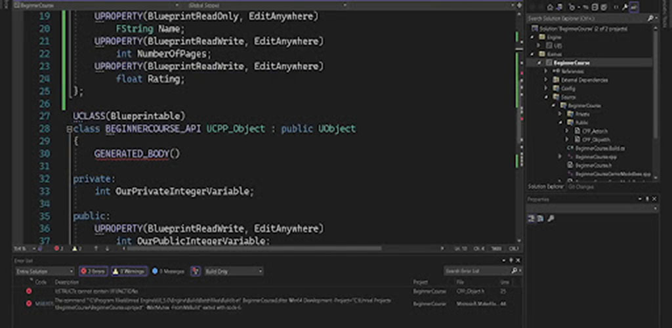Click the search magnifier in Solution Explorer
The width and height of the screenshot is (672, 328).
point(650,18)
